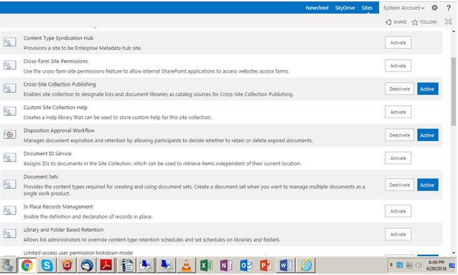Screen dimensions: 458x275
Task: Click the Library and Folder Based Retention icon
Action: point(9,234)
